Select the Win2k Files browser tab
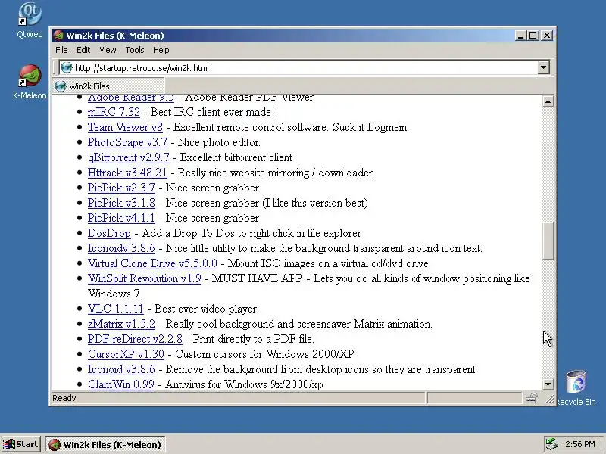606x454 pixels. pos(108,86)
